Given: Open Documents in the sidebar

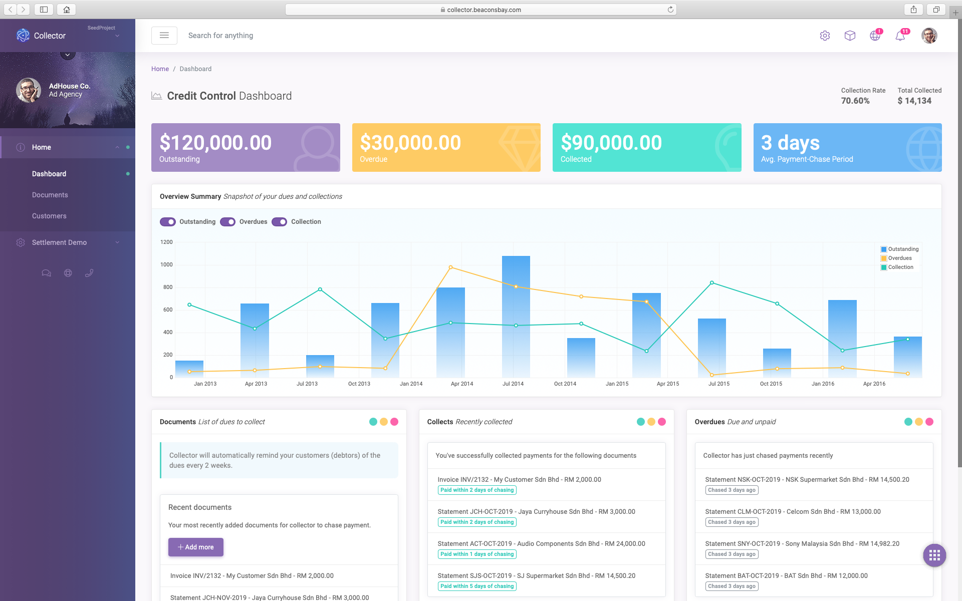Looking at the screenshot, I should point(50,195).
